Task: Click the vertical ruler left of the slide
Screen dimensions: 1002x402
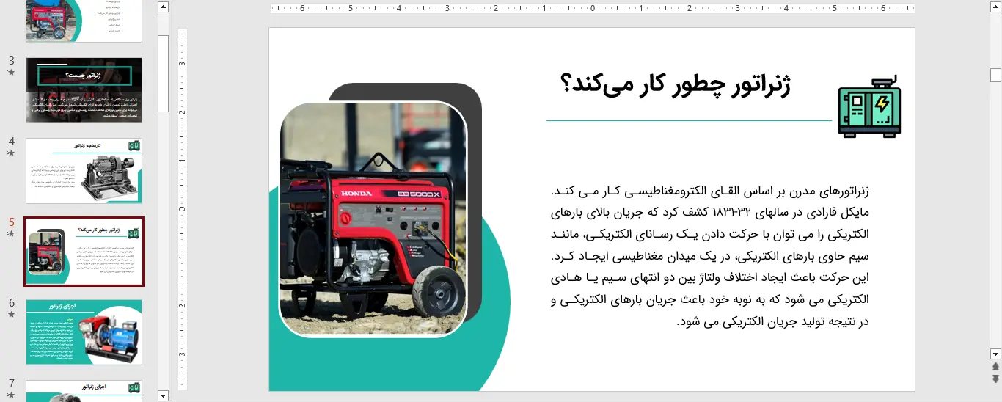Action: (x=182, y=209)
